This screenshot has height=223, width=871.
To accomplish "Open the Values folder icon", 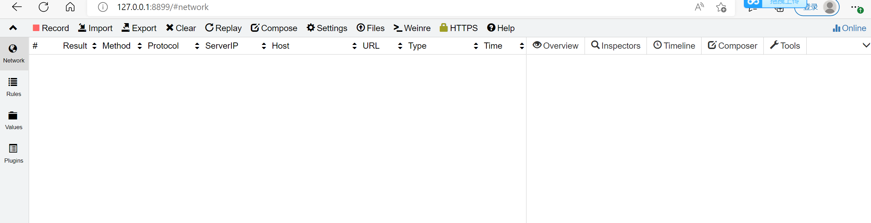I will (13, 116).
